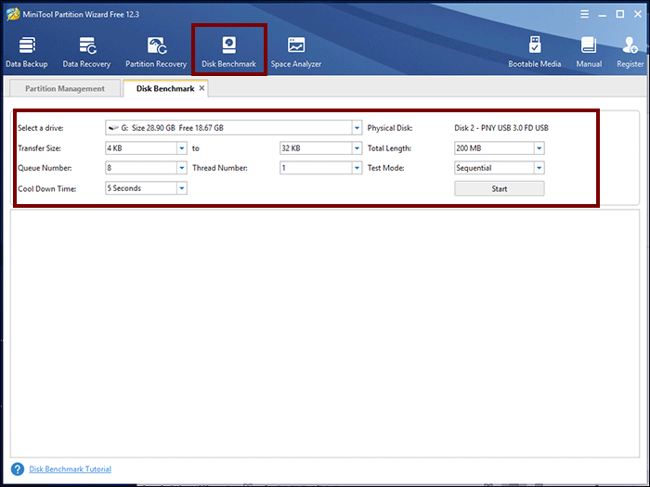The height and width of the screenshot is (487, 650).
Task: Open the Manual
Action: tap(589, 52)
